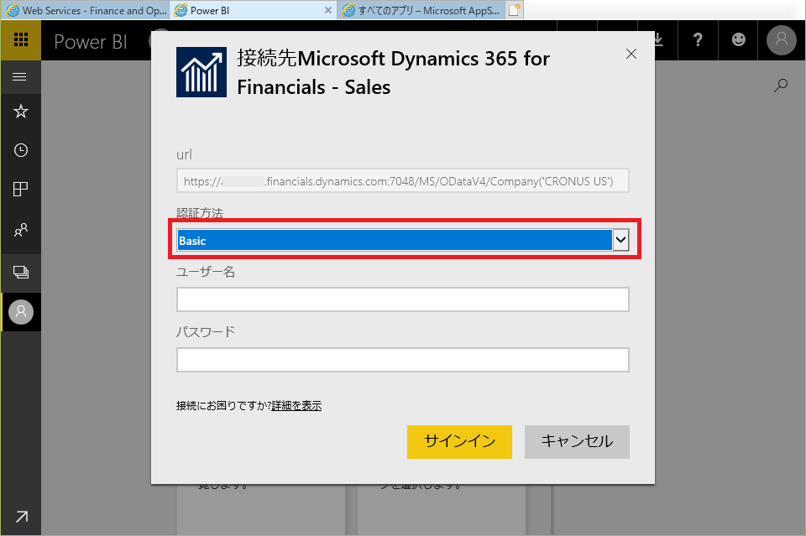The width and height of the screenshot is (806, 536).
Task: Open the Basic authentication method dropdown
Action: (403, 240)
